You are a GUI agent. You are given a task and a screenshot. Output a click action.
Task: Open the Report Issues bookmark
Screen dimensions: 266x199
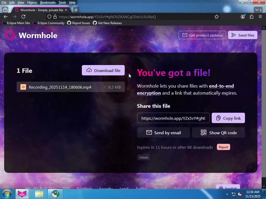tap(78, 23)
